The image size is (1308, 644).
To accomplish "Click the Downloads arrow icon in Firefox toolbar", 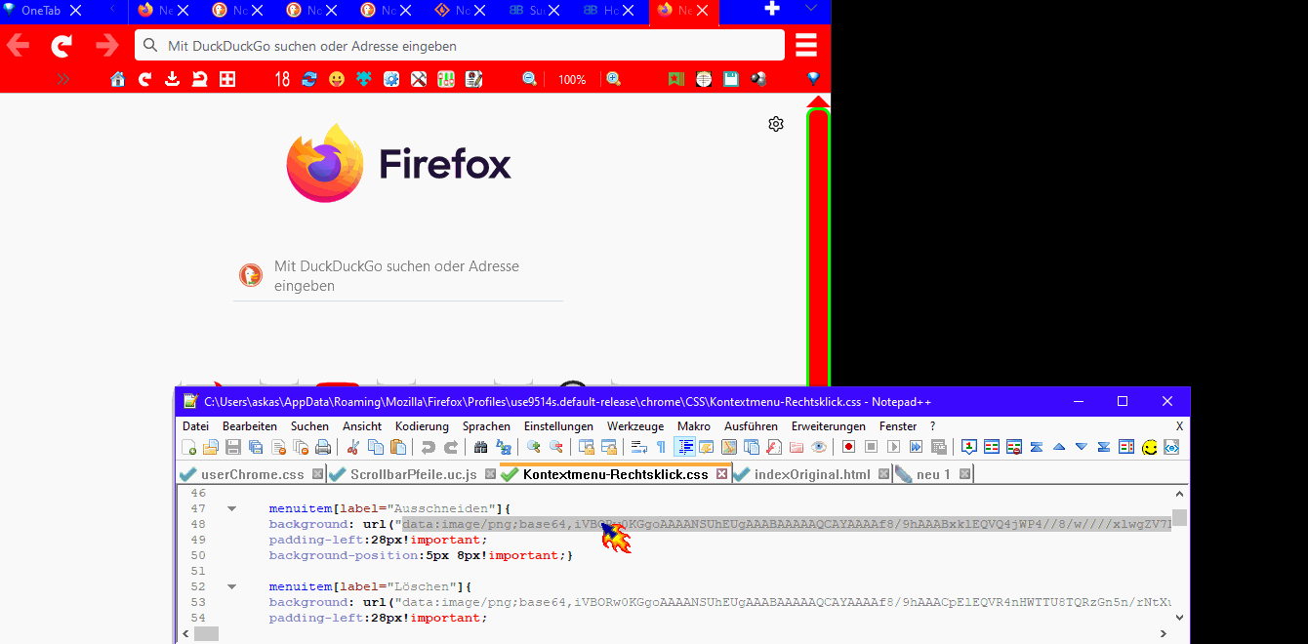I will 173,79.
